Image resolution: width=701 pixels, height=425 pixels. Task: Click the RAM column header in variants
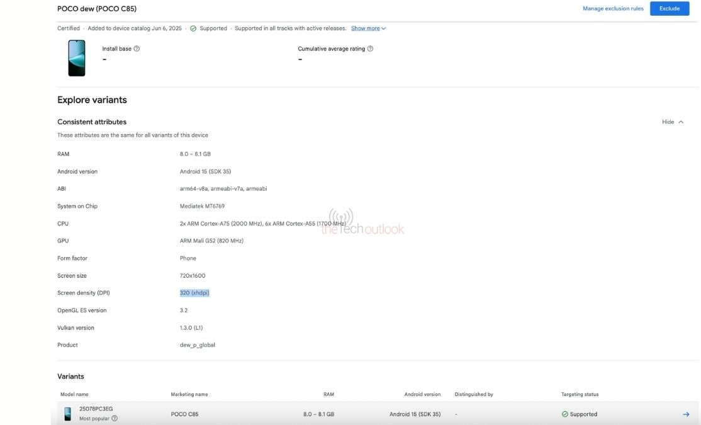click(328, 394)
